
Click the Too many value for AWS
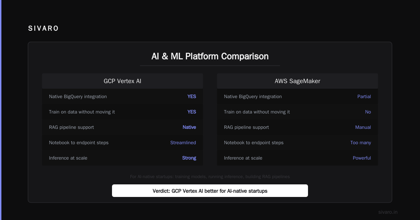click(x=360, y=142)
